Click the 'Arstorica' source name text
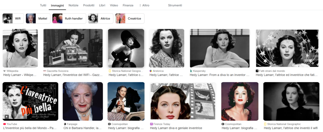This screenshot has width=323, height=132. click(x=158, y=71)
